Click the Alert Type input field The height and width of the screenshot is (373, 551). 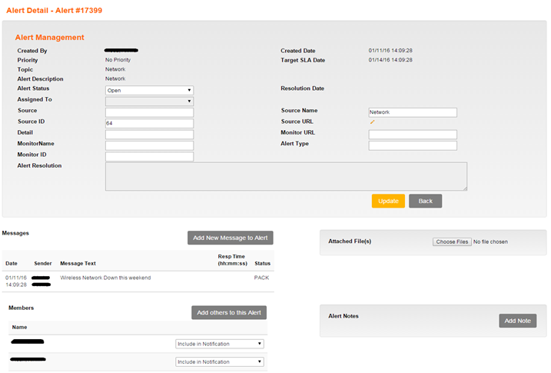coord(413,145)
